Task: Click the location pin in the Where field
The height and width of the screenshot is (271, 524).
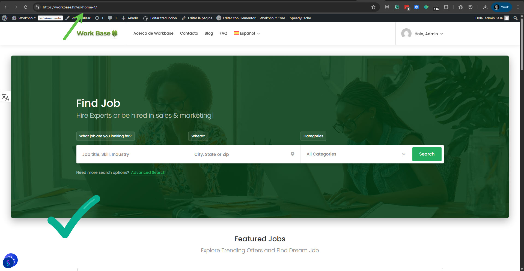Action: tap(292, 154)
